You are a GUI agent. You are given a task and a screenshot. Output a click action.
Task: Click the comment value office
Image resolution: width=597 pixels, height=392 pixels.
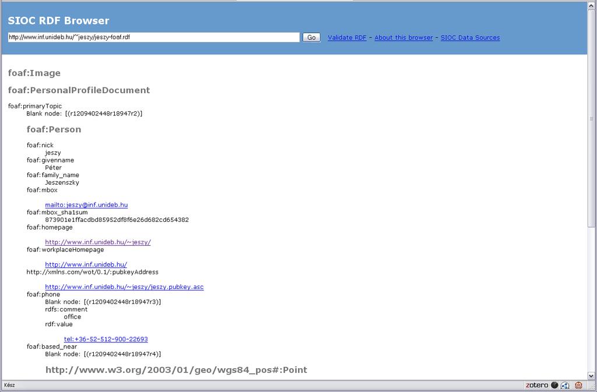pyautogui.click(x=72, y=317)
